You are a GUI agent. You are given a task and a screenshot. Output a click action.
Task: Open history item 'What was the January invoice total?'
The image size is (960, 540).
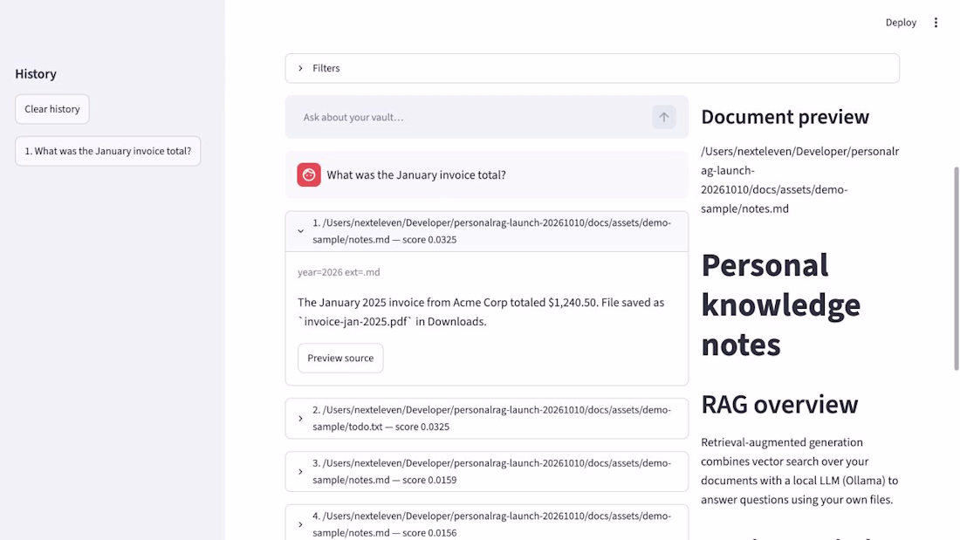click(107, 151)
